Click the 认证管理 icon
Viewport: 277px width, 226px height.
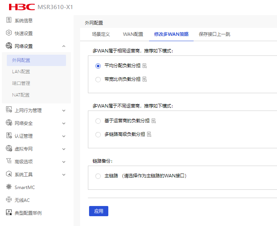9,135
